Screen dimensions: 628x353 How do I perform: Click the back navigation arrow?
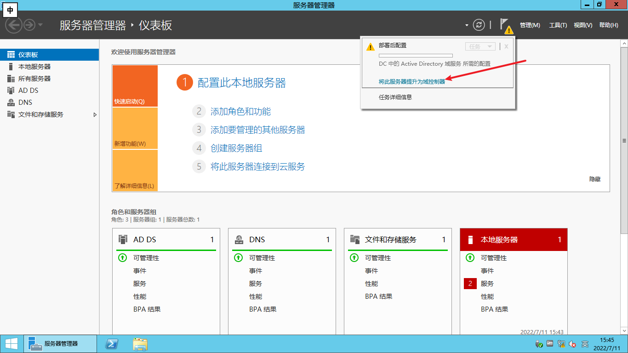coord(13,25)
